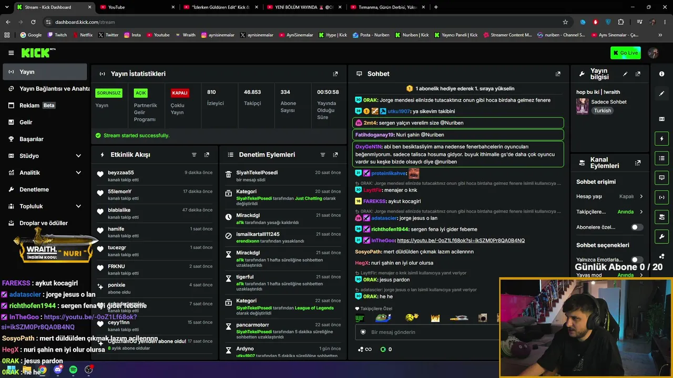Click the Bir mesaj gönderin chat input
The image size is (673, 378).
427,332
